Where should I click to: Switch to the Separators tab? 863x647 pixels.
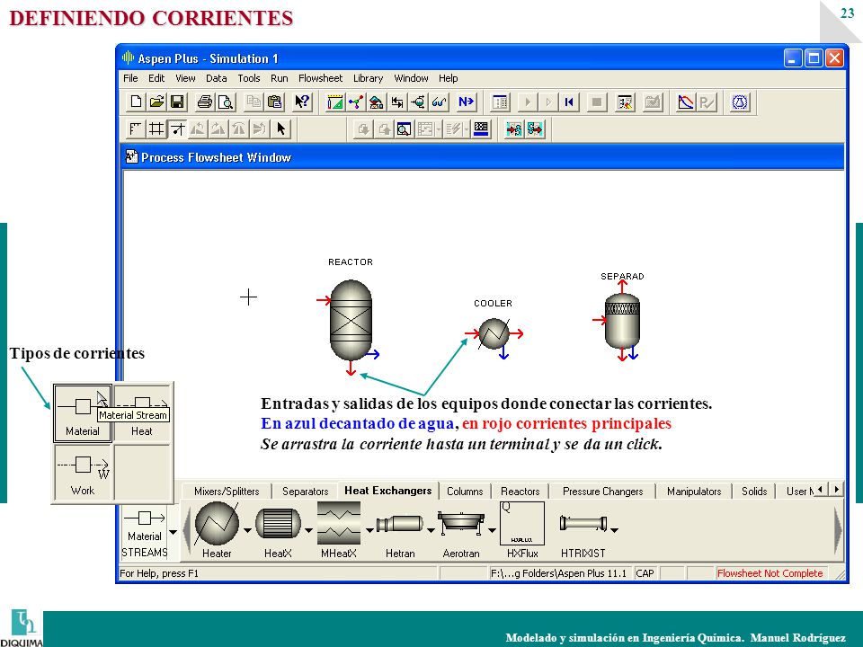(305, 492)
